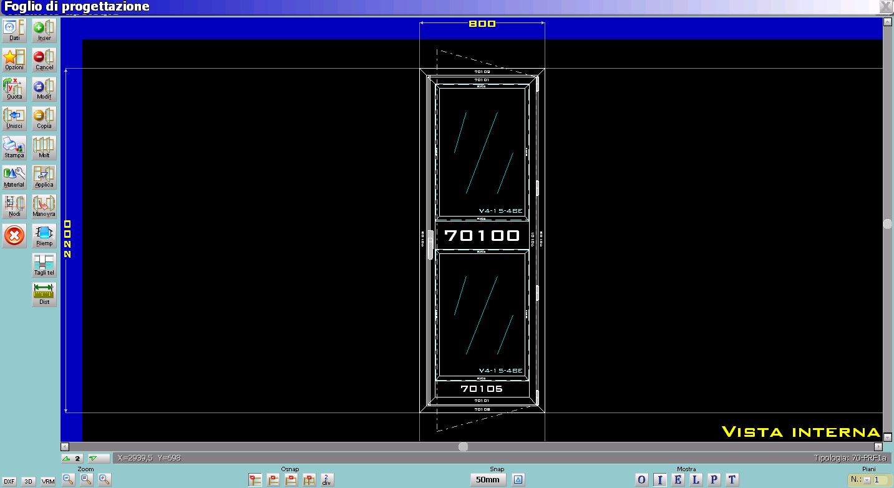Click the Molt multiply tool
Viewport: 894px width, 488px height.
44,147
